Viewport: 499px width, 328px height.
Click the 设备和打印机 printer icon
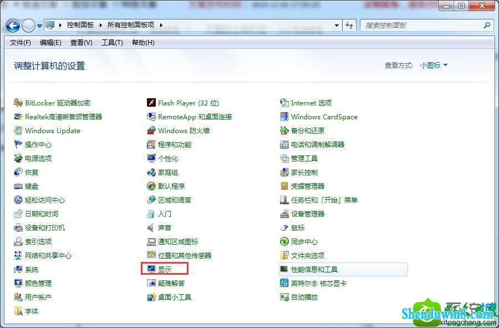click(x=18, y=228)
